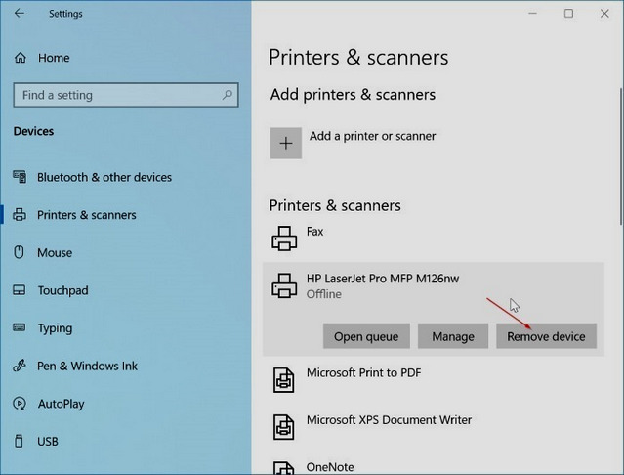Click the Bluetooth & other devices icon
Screen dimensions: 624x475
[x=20, y=177]
